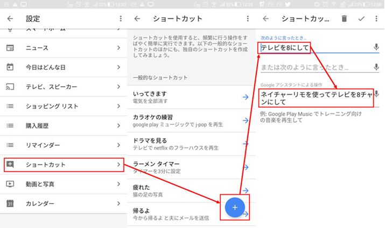
Task: Click the 今日はどんな日 calendar icon
Action: [10, 67]
